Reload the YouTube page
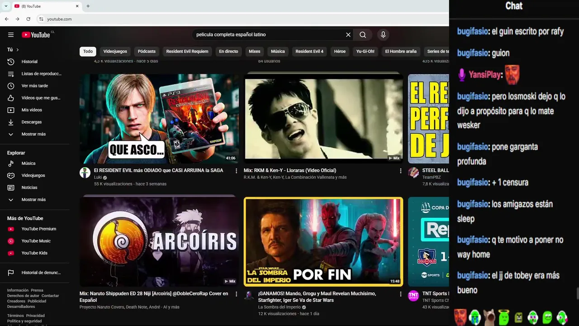This screenshot has width=579, height=326. (x=28, y=19)
